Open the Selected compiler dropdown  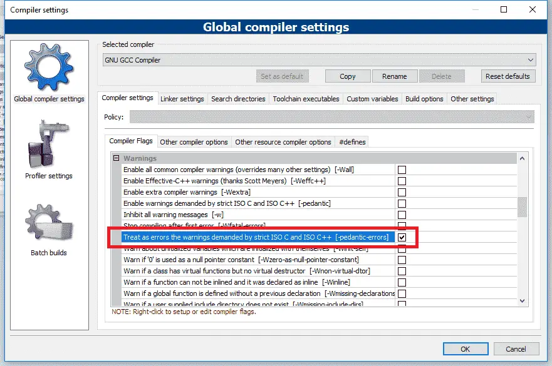coord(320,60)
